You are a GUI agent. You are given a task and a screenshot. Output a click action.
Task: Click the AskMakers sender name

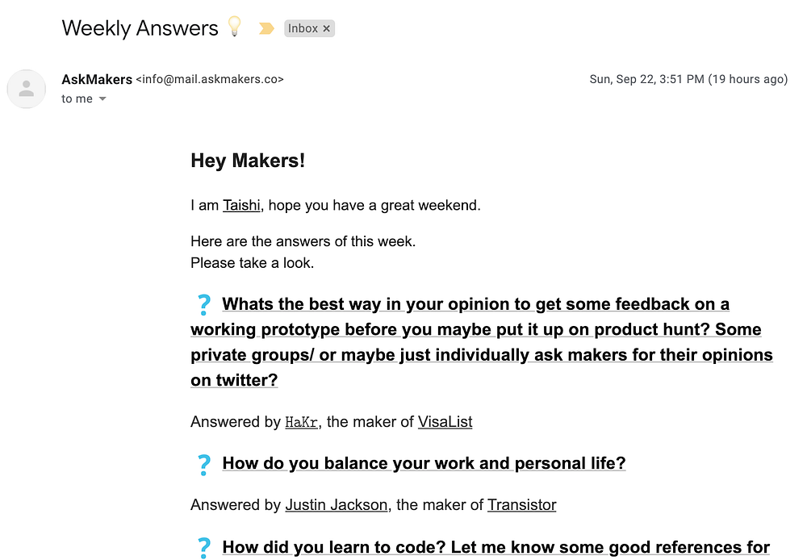click(97, 79)
